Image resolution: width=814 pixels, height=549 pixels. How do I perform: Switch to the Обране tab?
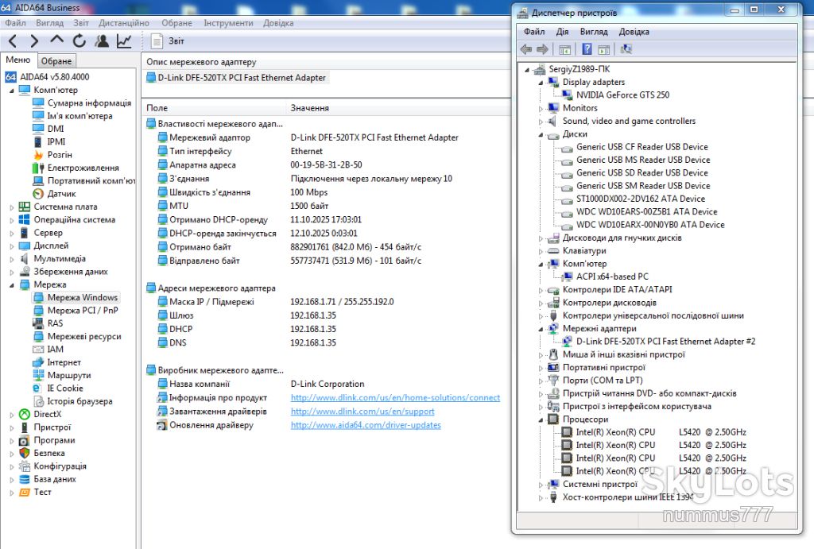point(56,60)
